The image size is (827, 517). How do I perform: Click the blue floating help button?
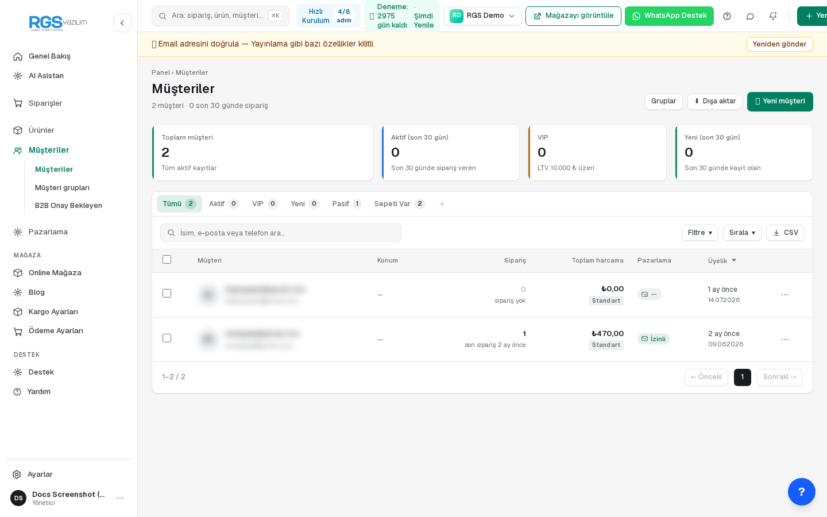pyautogui.click(x=802, y=492)
